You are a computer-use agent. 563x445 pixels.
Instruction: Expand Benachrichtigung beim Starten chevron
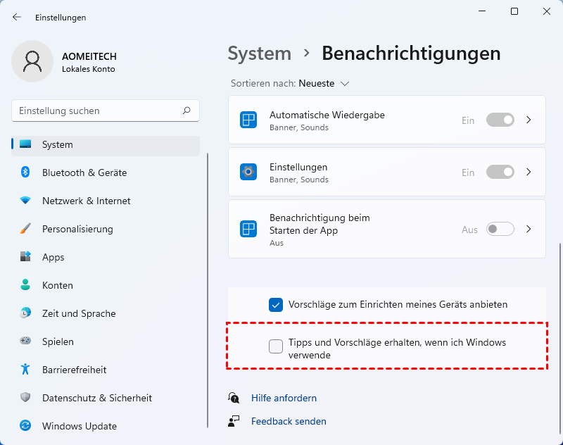click(x=529, y=229)
